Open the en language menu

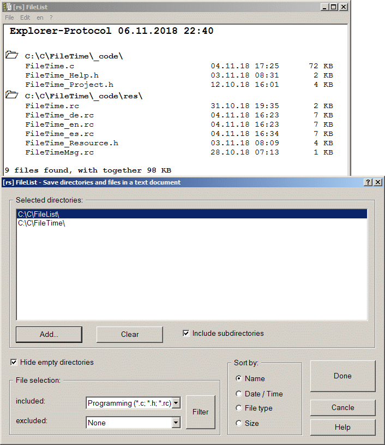[x=40, y=17]
